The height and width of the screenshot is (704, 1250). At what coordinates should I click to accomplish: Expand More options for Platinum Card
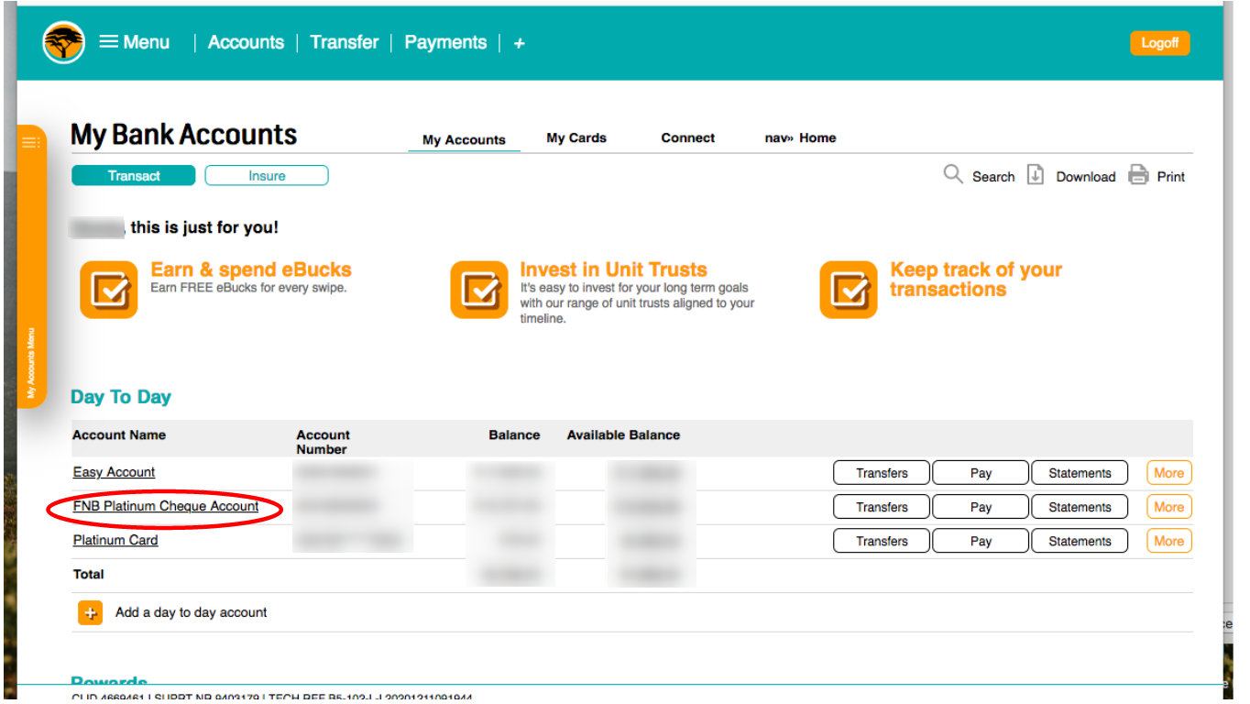pyautogui.click(x=1168, y=541)
